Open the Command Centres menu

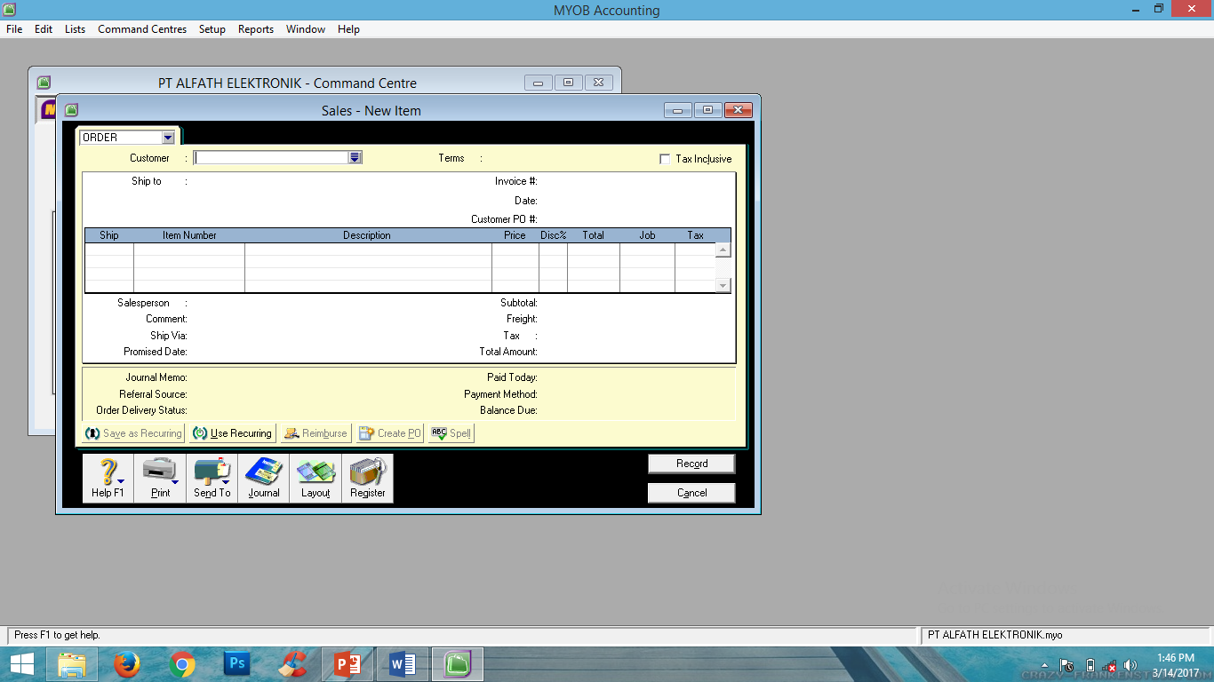[142, 29]
